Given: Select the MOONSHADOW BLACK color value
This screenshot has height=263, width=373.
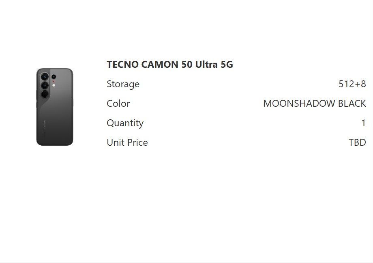Looking at the screenshot, I should [x=314, y=103].
